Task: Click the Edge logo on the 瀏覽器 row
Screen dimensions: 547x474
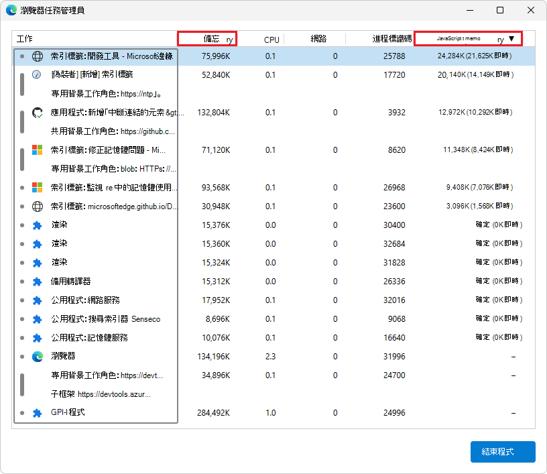Action: 38,357
